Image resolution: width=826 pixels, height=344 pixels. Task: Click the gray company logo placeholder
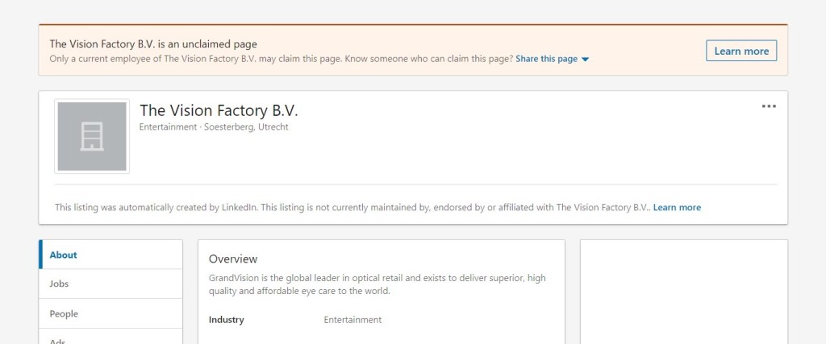[92, 136]
